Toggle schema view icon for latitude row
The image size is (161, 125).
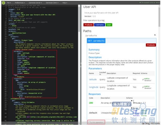143,79
